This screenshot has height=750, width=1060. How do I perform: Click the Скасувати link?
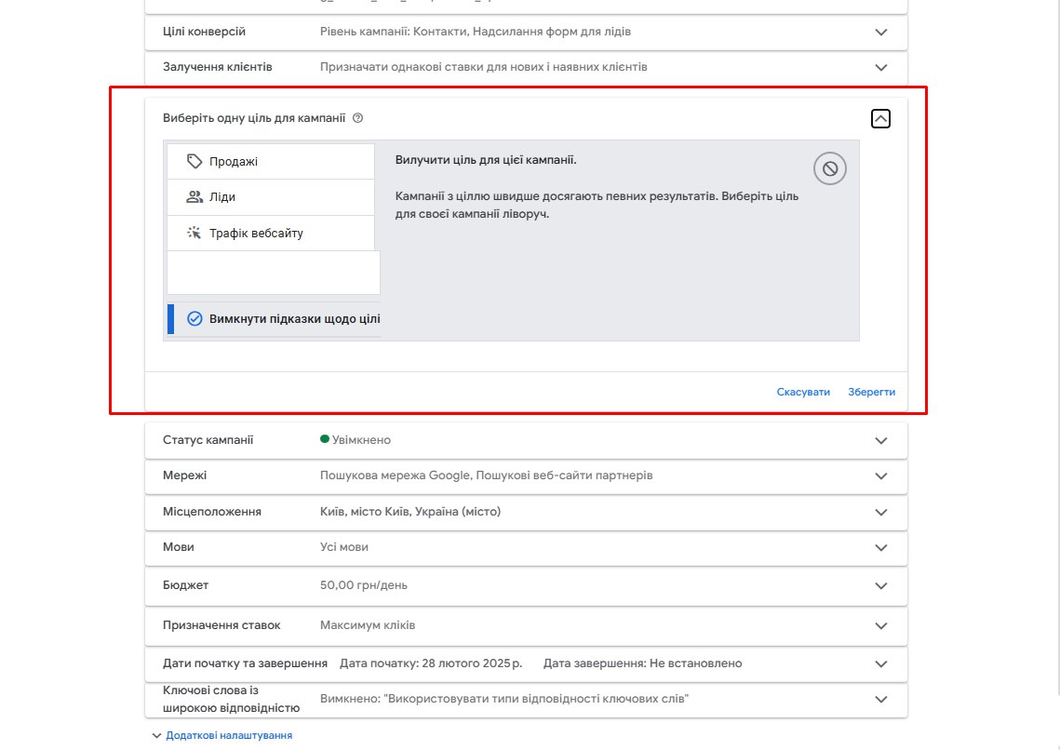click(803, 392)
